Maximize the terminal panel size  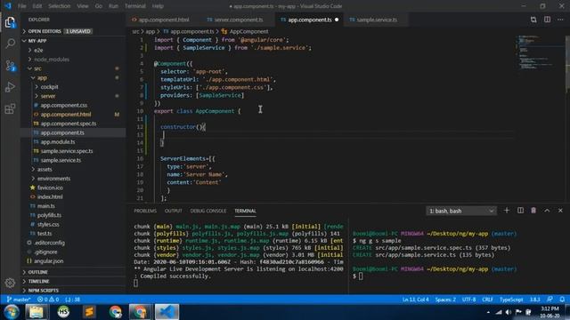coord(547,211)
